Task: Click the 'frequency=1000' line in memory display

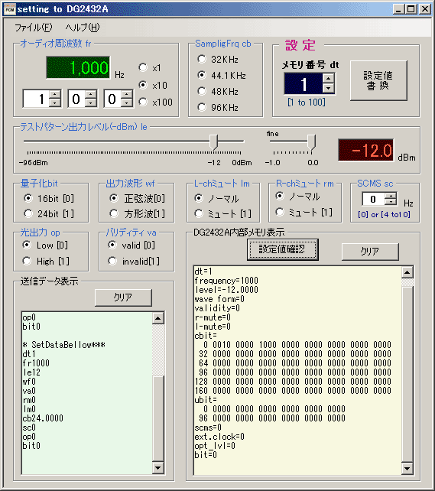Action: pos(226,281)
